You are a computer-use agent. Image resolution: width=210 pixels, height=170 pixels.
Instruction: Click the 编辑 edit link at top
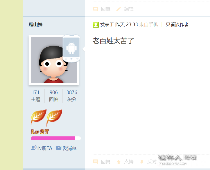[x=129, y=9]
